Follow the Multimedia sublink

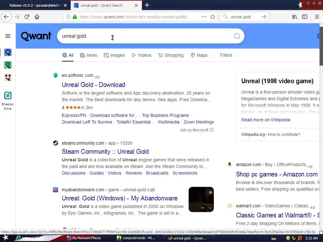[x=169, y=122]
